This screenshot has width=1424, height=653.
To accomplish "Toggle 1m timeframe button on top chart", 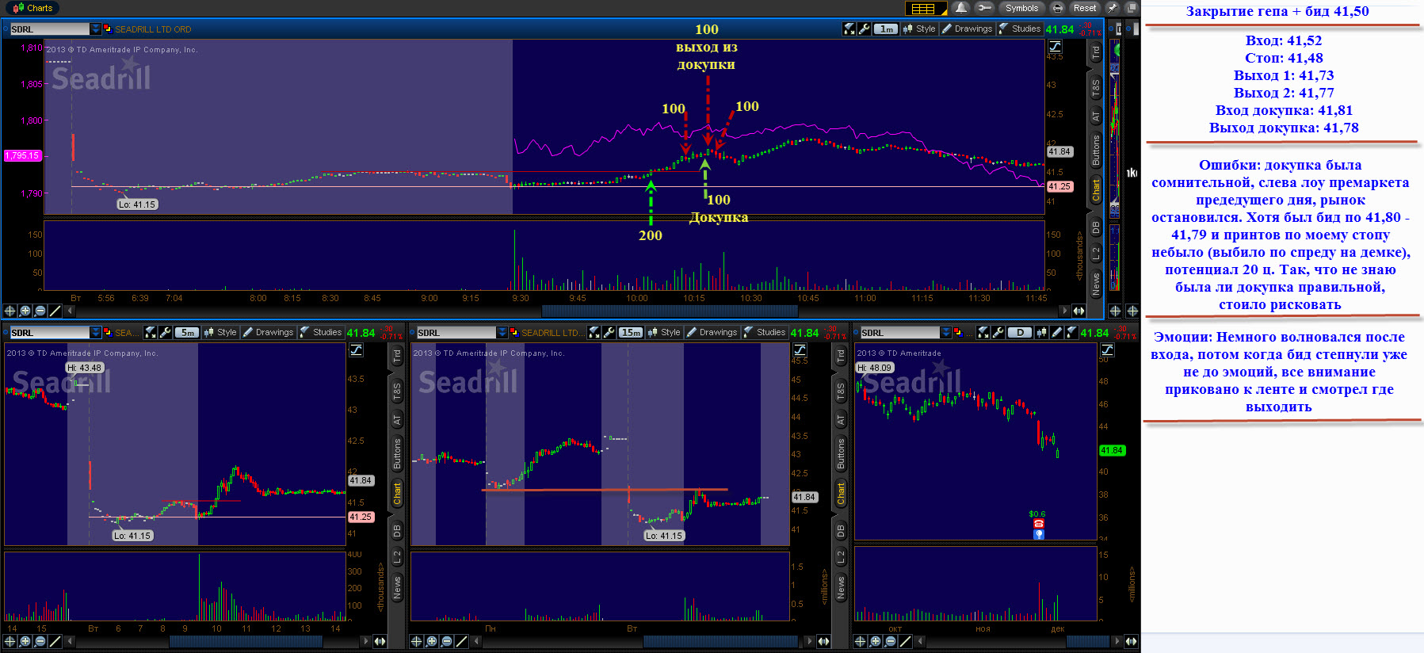I will [x=886, y=29].
